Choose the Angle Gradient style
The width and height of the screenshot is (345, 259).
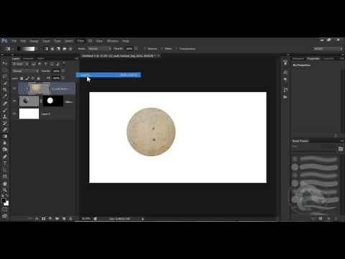(58, 49)
